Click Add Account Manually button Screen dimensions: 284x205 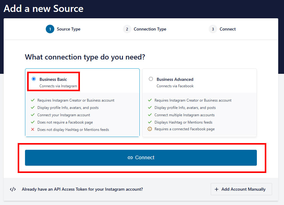point(241,189)
